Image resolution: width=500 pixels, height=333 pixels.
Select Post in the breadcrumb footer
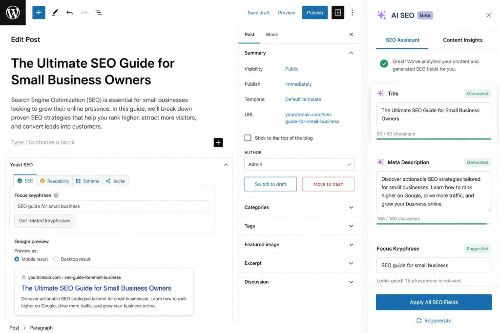[14, 328]
